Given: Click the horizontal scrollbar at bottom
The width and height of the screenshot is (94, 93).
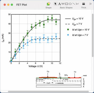Looking at the screenshot, I should tap(48, 91).
